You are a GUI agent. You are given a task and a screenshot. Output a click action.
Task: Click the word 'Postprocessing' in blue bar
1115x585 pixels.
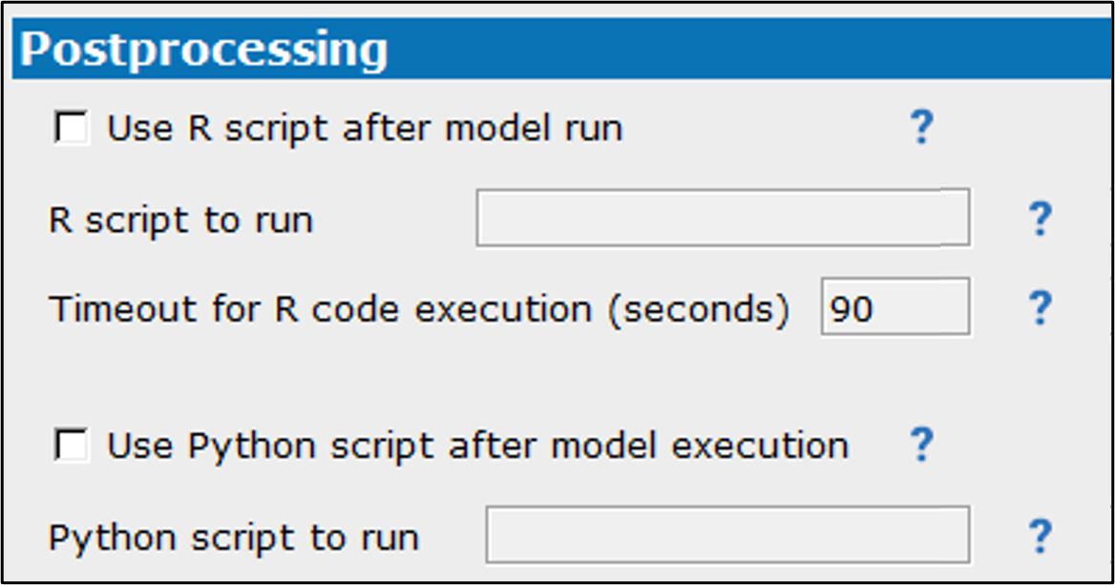(x=203, y=50)
